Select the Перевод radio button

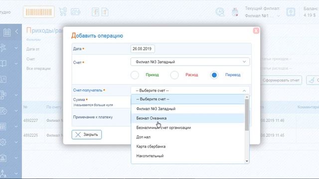(214, 75)
